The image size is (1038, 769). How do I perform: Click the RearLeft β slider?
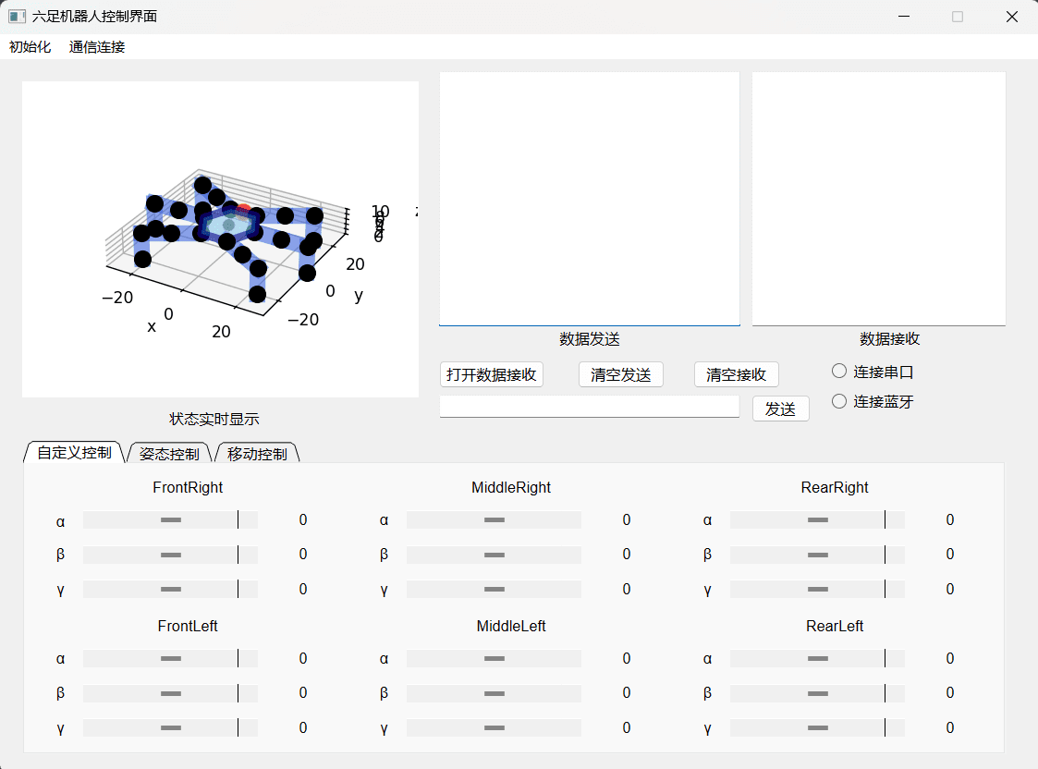click(818, 693)
